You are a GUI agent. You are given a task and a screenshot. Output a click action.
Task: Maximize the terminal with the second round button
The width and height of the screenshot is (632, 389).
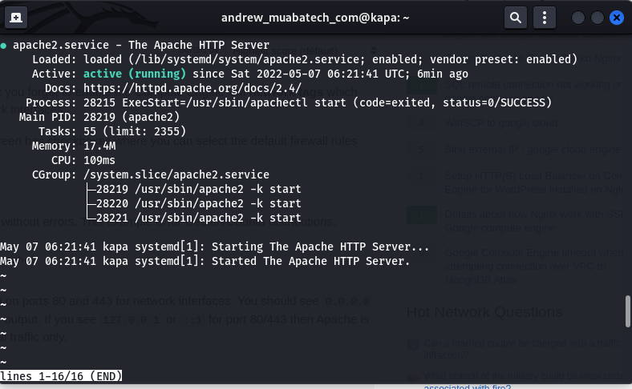pos(598,18)
